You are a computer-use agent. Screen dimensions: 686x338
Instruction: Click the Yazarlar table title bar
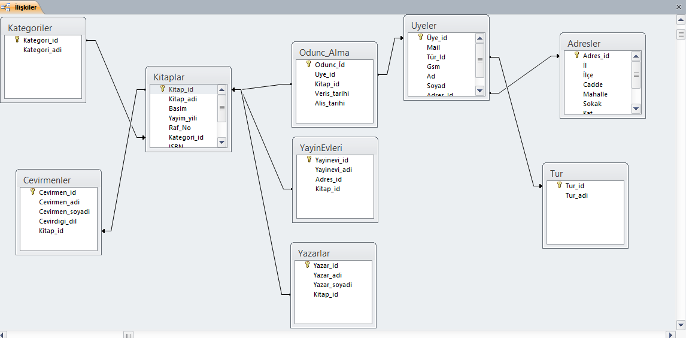(x=333, y=253)
